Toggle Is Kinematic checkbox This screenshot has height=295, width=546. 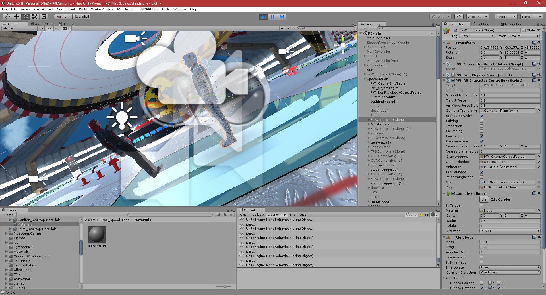click(x=481, y=262)
